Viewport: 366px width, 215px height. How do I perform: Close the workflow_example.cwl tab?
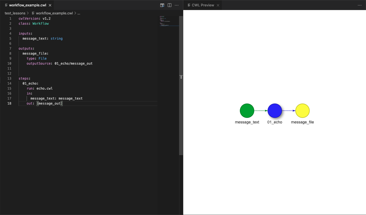tap(50, 5)
